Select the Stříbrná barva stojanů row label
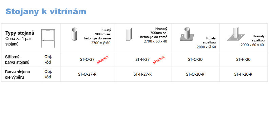 [17, 60]
